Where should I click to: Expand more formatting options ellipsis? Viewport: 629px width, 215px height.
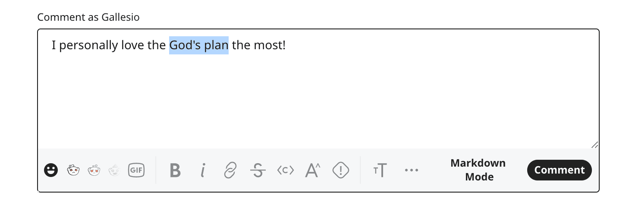(x=412, y=170)
